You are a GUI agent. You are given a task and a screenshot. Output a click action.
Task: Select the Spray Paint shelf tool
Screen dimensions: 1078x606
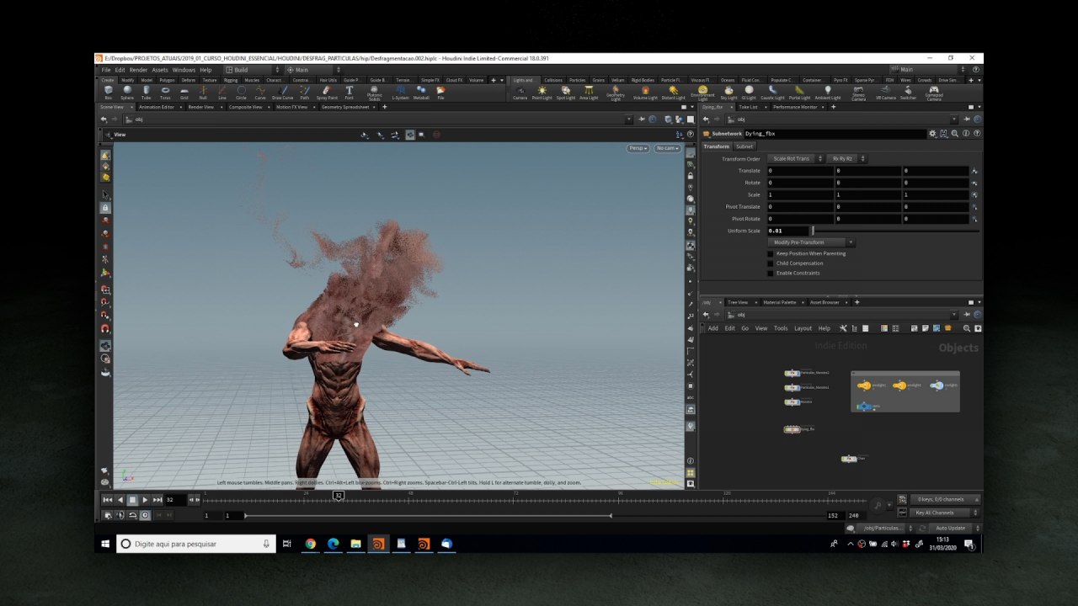327,91
